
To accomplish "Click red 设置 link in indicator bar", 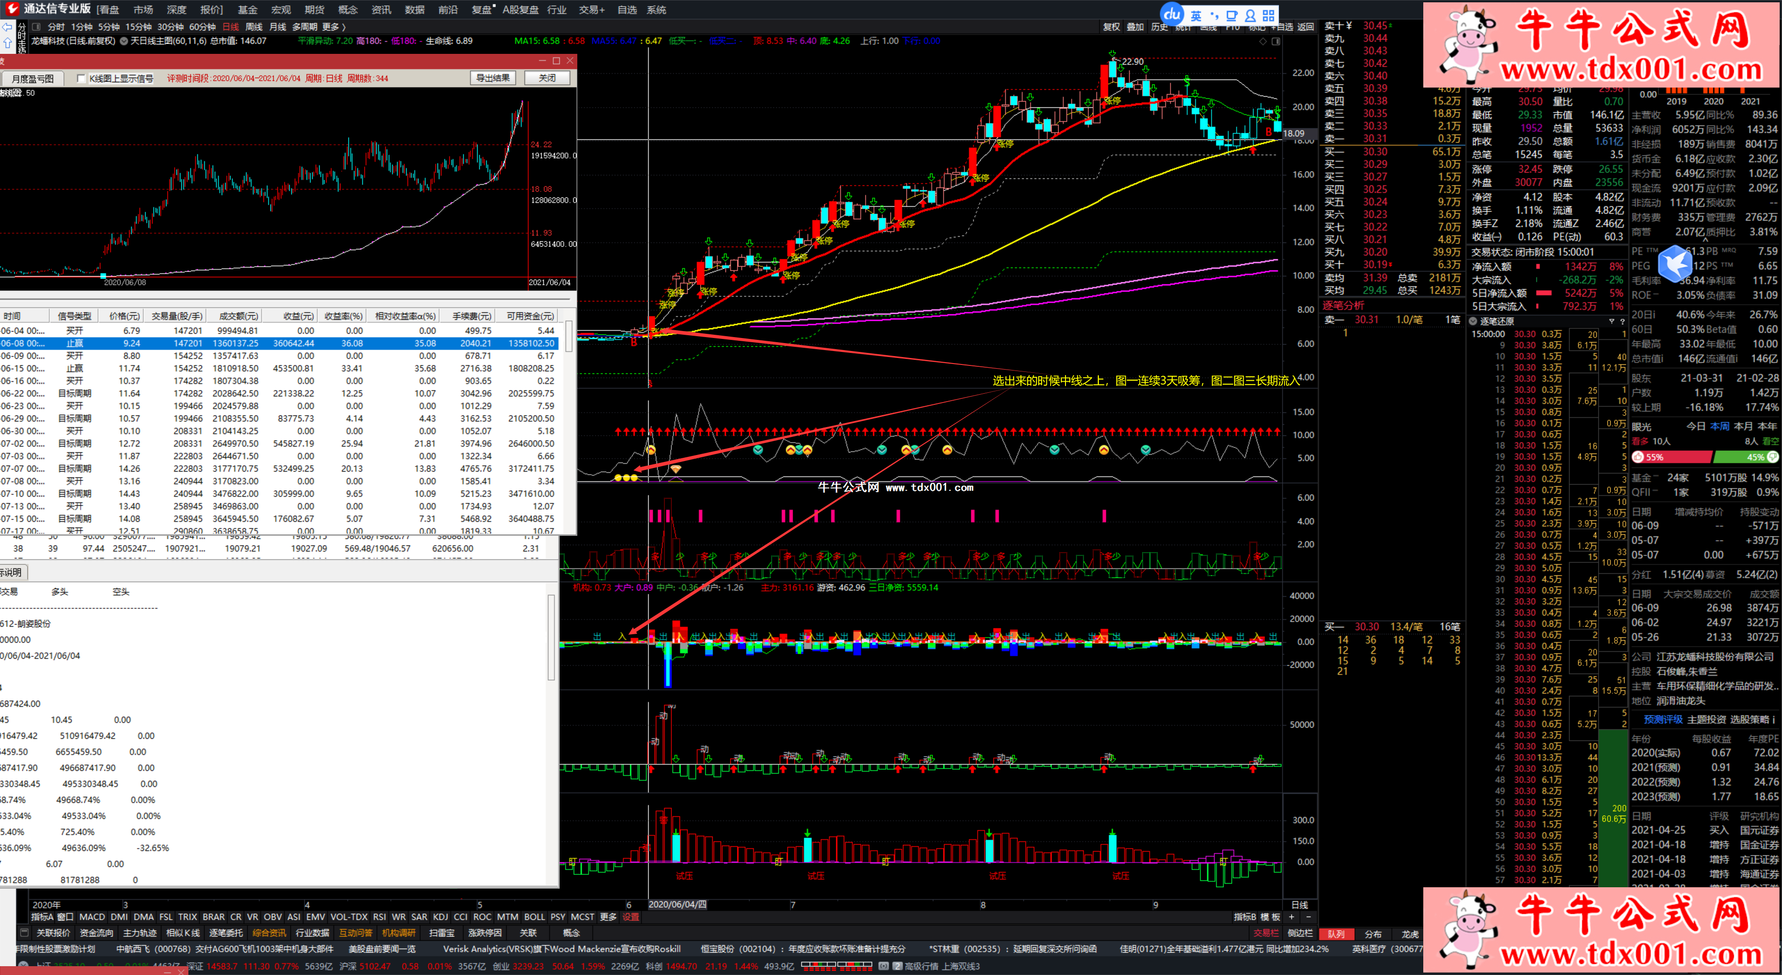I will (631, 917).
